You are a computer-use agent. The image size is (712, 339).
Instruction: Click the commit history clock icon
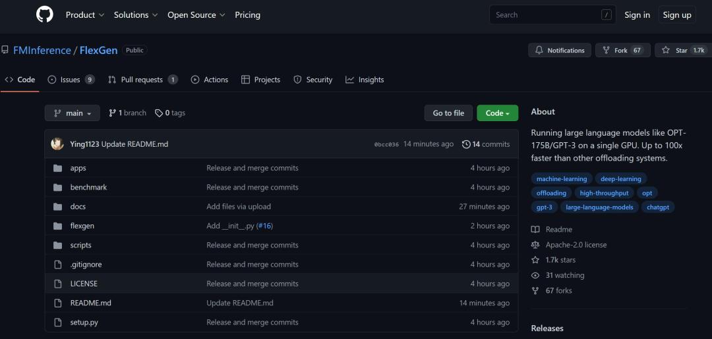(466, 144)
